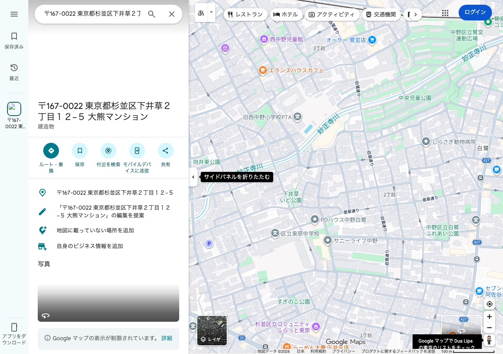
Task: Filter by 交通機関 chip
Action: (381, 15)
